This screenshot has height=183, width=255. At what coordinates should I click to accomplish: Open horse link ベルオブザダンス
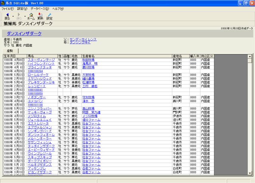coord(40,165)
